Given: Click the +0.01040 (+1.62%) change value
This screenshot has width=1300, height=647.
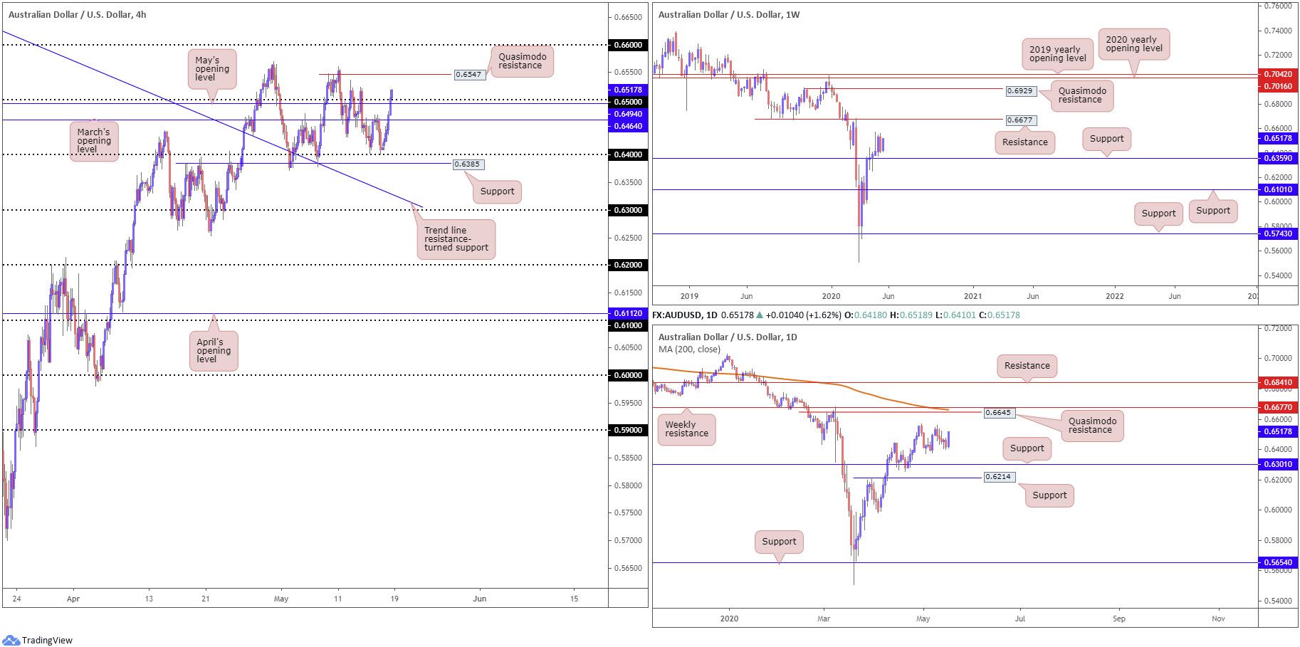Looking at the screenshot, I should pyautogui.click(x=803, y=315).
